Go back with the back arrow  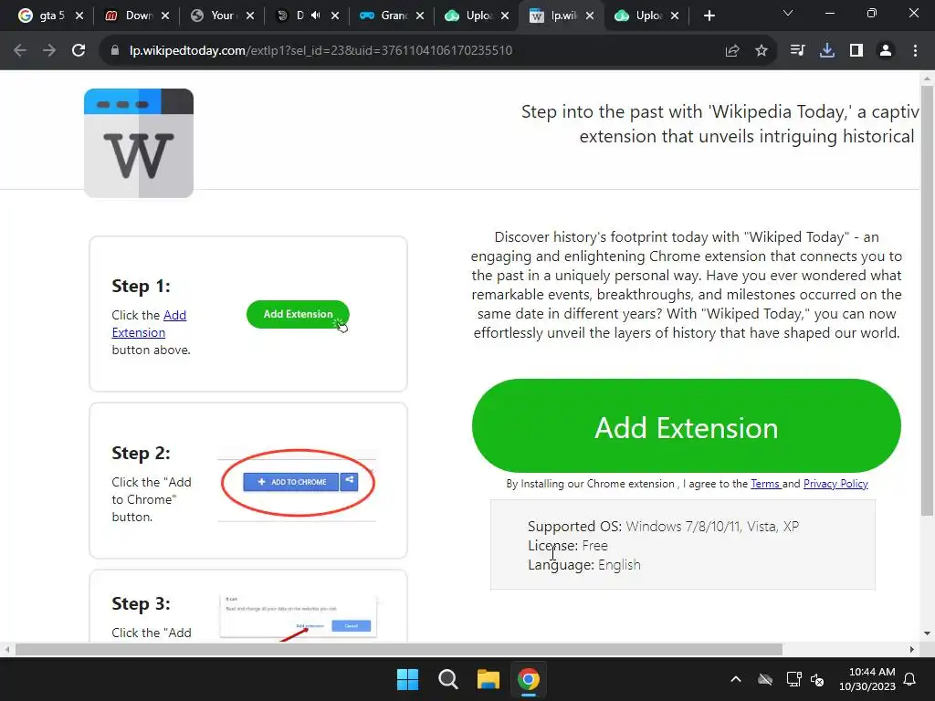[20, 51]
